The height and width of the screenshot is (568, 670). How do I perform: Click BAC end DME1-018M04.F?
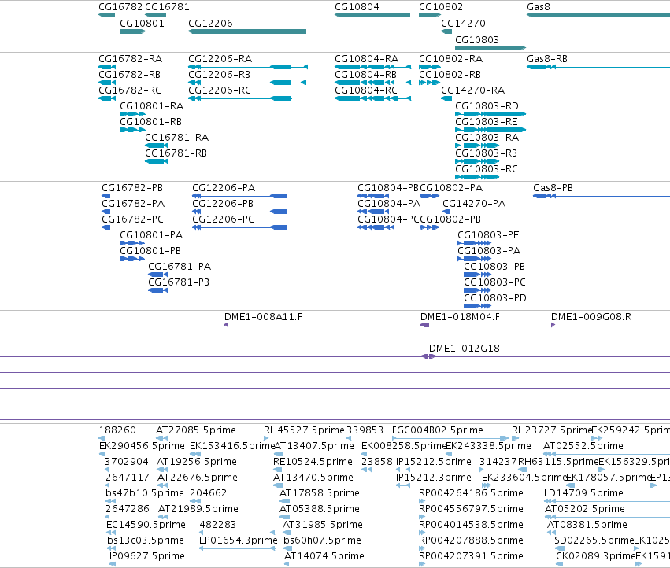click(461, 317)
